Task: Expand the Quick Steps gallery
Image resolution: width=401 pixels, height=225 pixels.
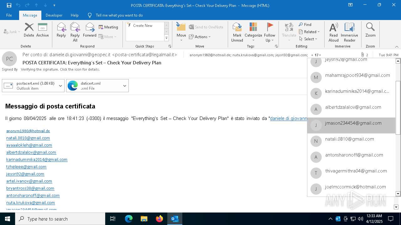Action: pos(166,38)
